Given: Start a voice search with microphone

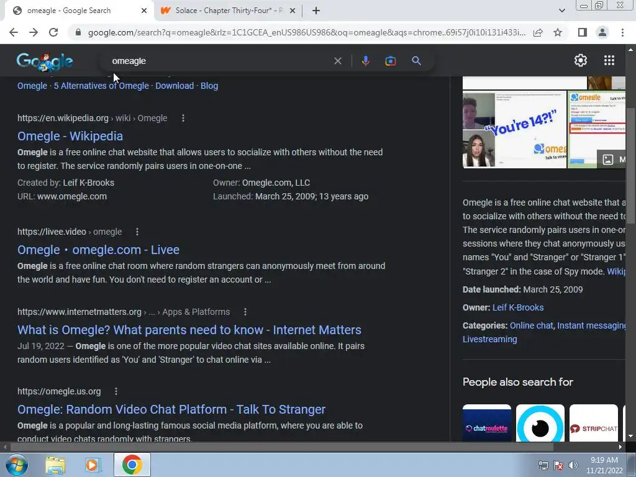Looking at the screenshot, I should pyautogui.click(x=365, y=61).
